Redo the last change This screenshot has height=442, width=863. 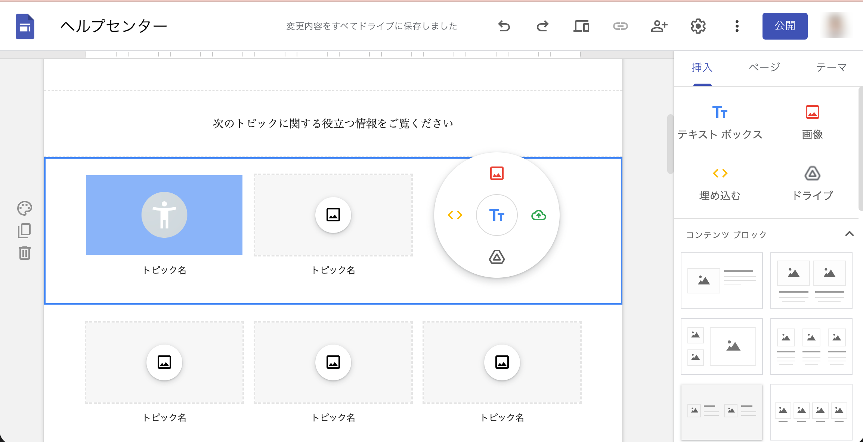pyautogui.click(x=542, y=26)
